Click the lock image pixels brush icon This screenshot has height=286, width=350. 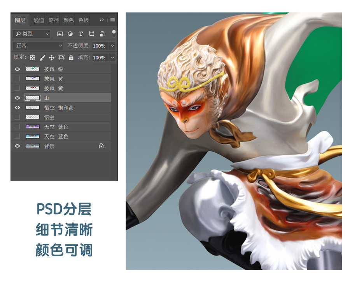click(42, 58)
